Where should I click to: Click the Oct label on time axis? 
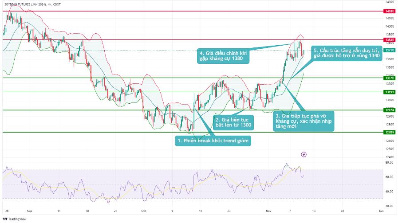(x=143, y=211)
